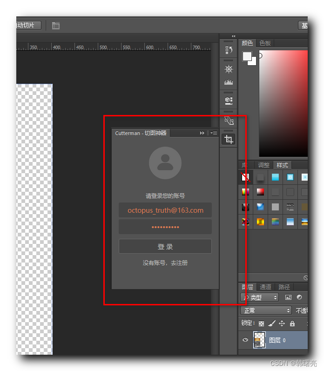Switch to the 图层 layers tab
The height and width of the screenshot is (371, 324).
click(x=248, y=287)
